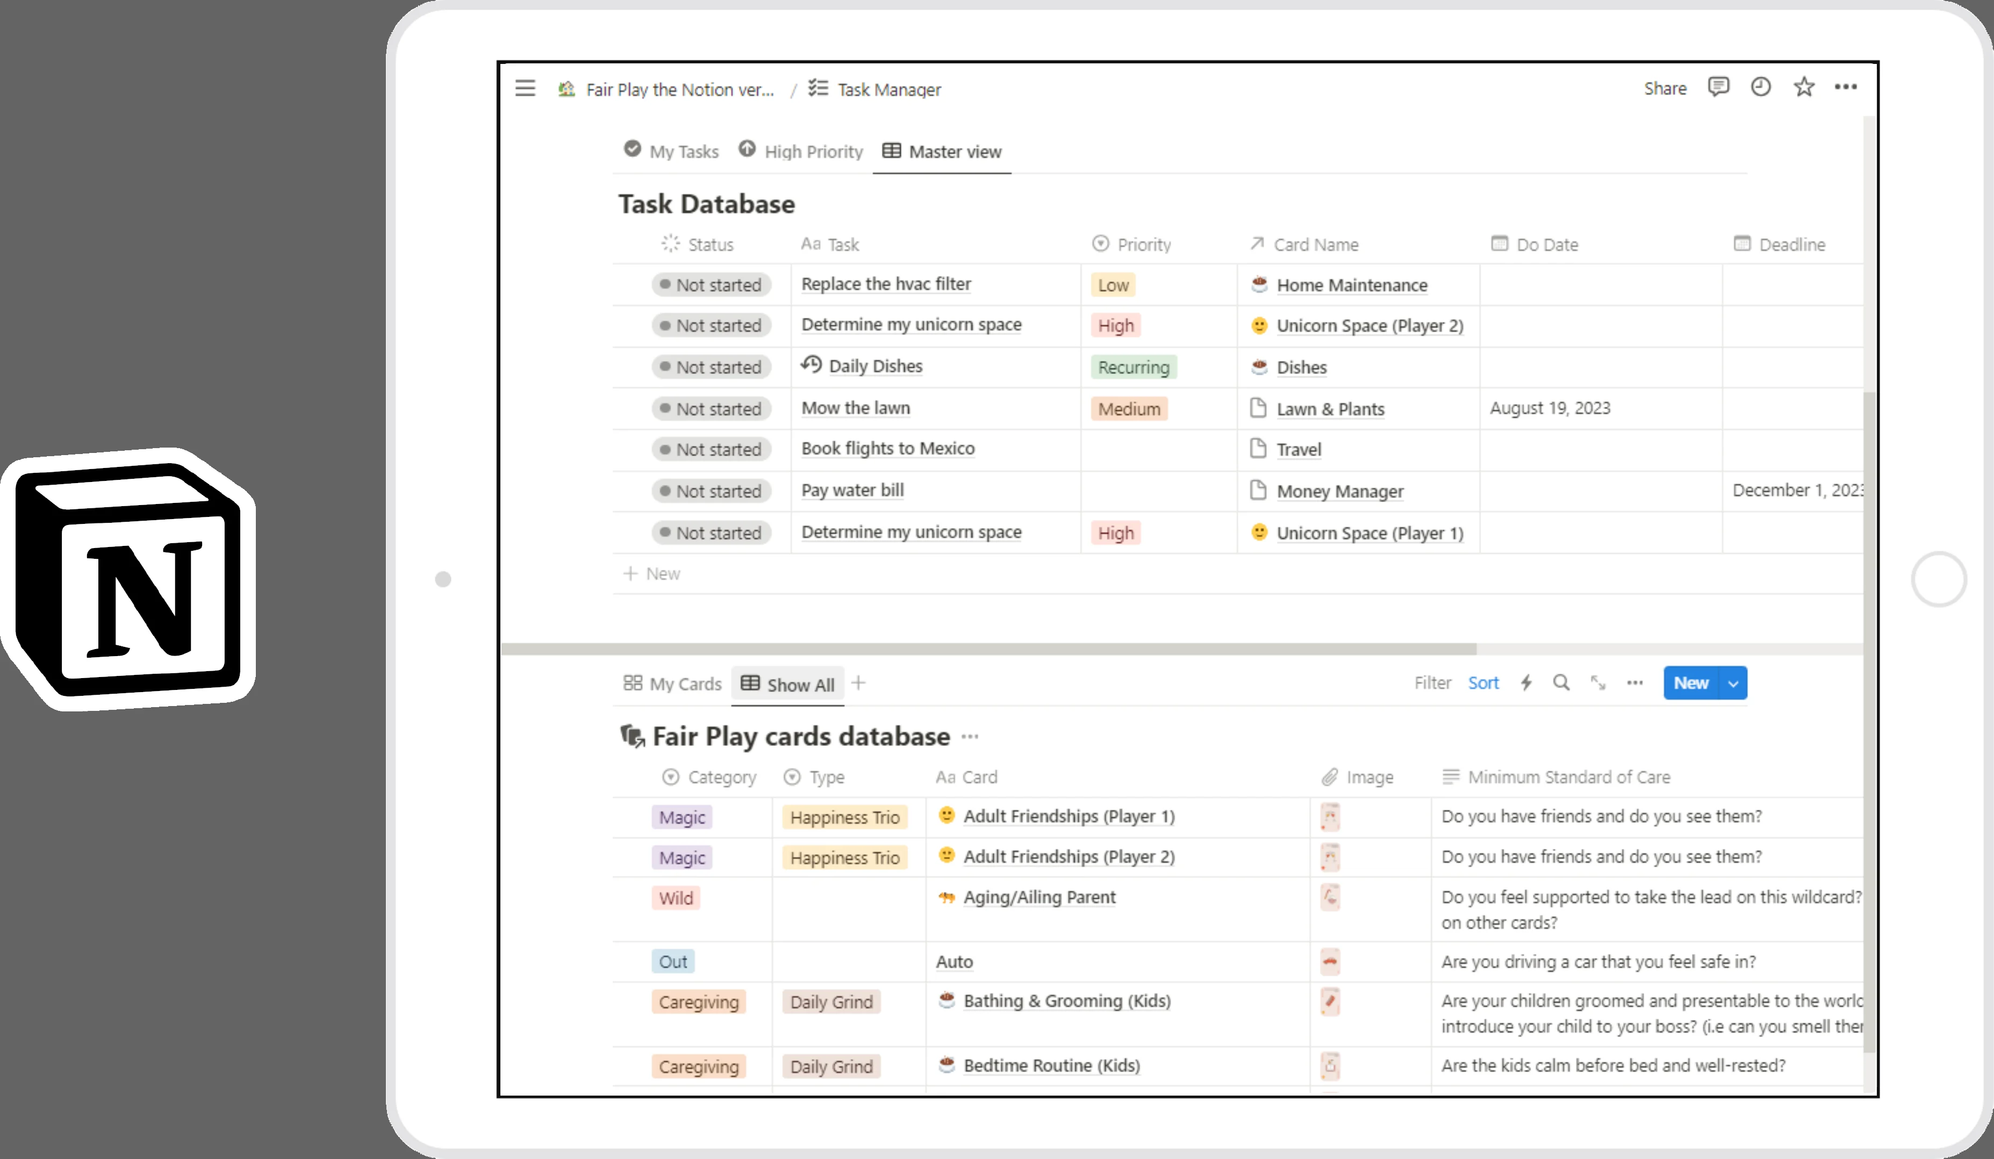Click the lightning automations icon
This screenshot has width=1994, height=1159.
1526,683
